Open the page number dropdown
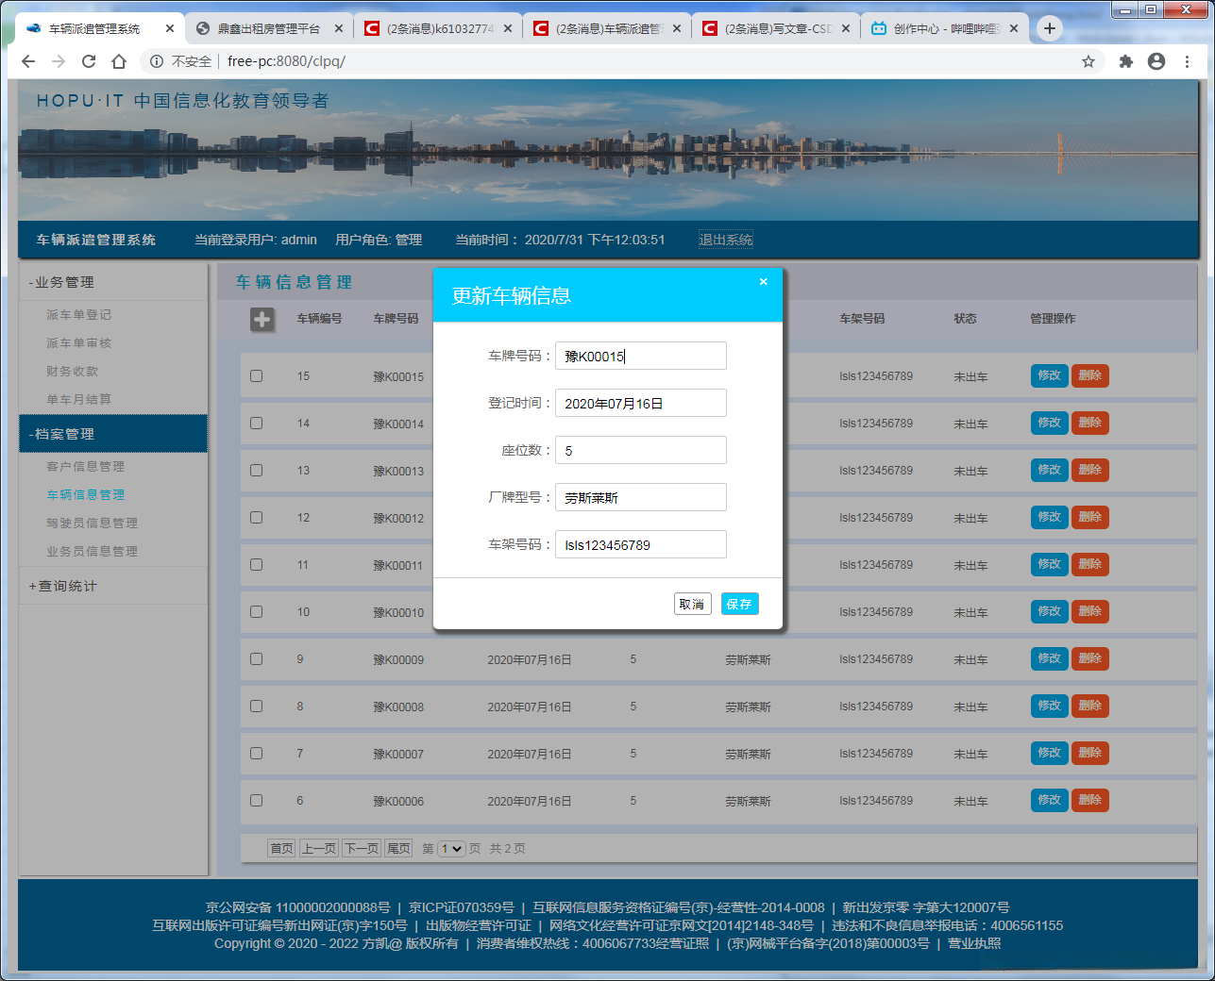The height and width of the screenshot is (981, 1215). [x=451, y=849]
